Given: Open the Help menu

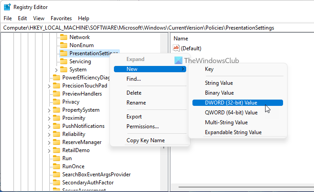Looking at the screenshot, I should (83, 18).
